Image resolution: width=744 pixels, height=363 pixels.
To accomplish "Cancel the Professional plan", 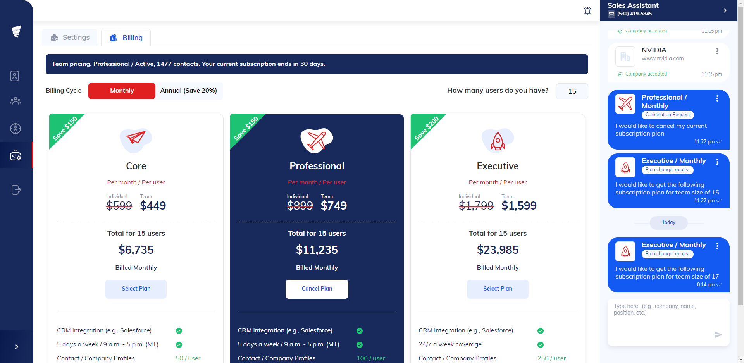I will click(x=317, y=289).
